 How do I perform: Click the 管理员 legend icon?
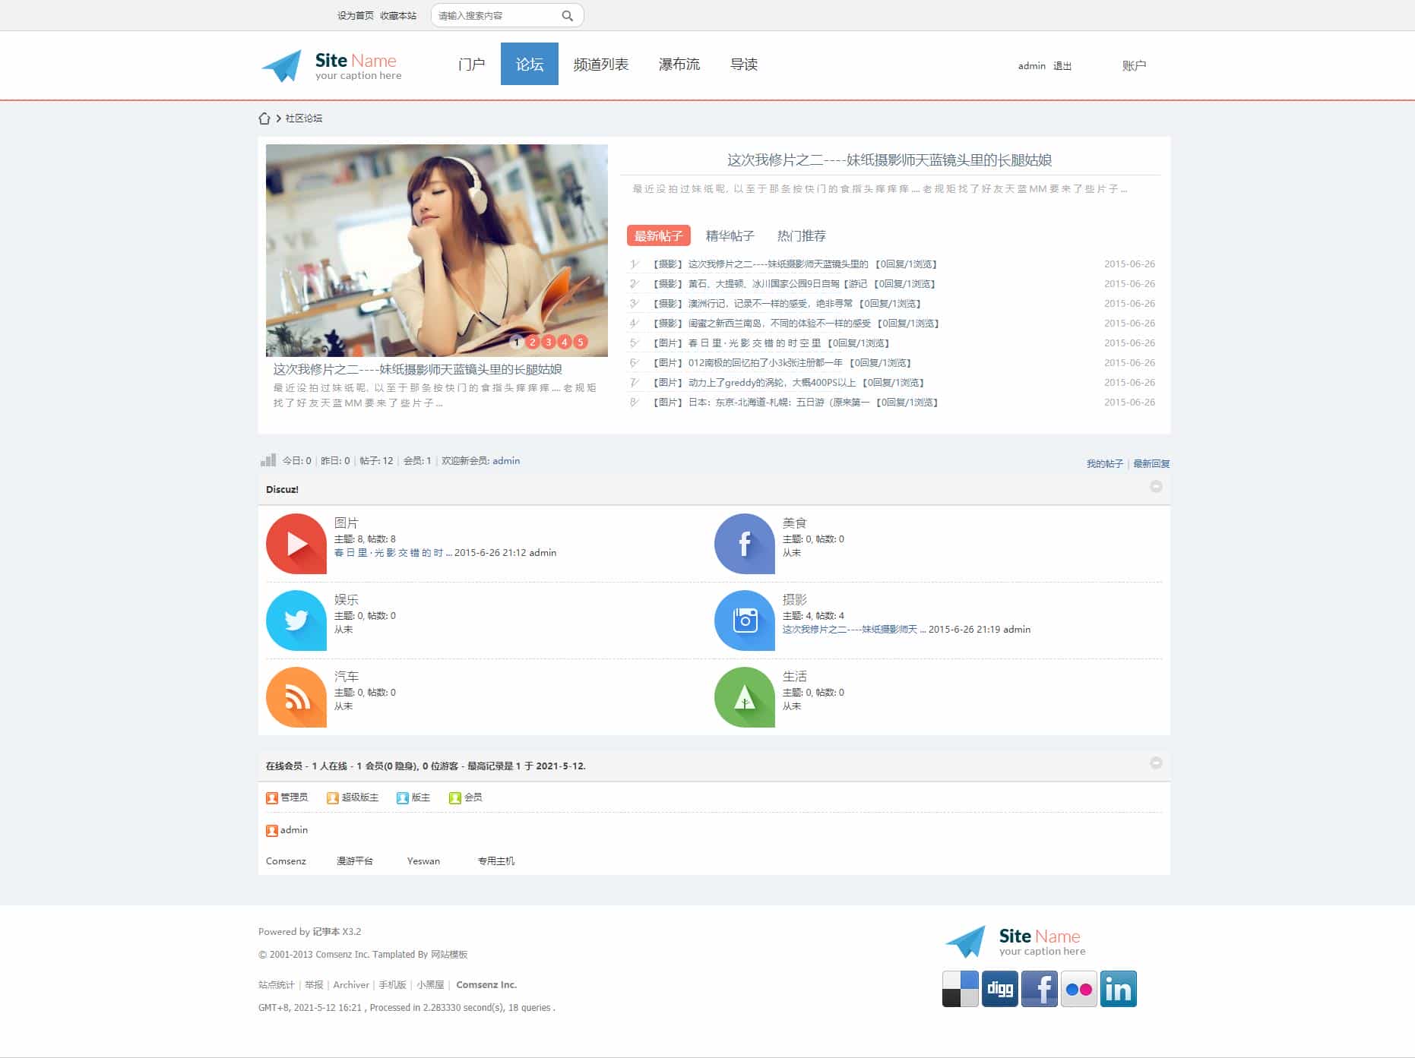point(272,798)
